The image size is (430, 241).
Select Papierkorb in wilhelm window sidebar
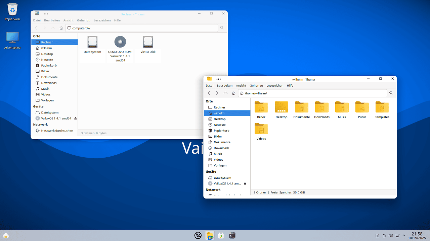227,131
